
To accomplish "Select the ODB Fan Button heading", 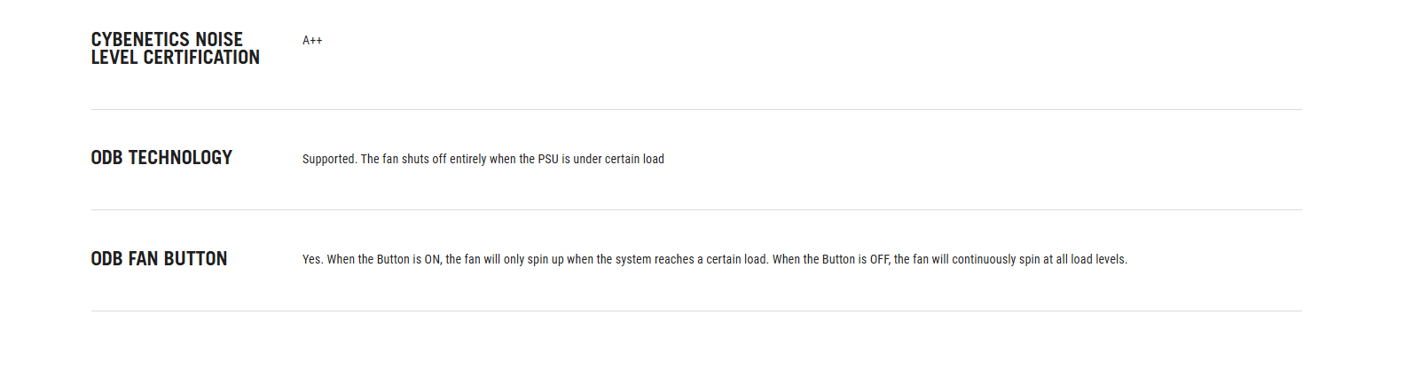I will 159,259.
